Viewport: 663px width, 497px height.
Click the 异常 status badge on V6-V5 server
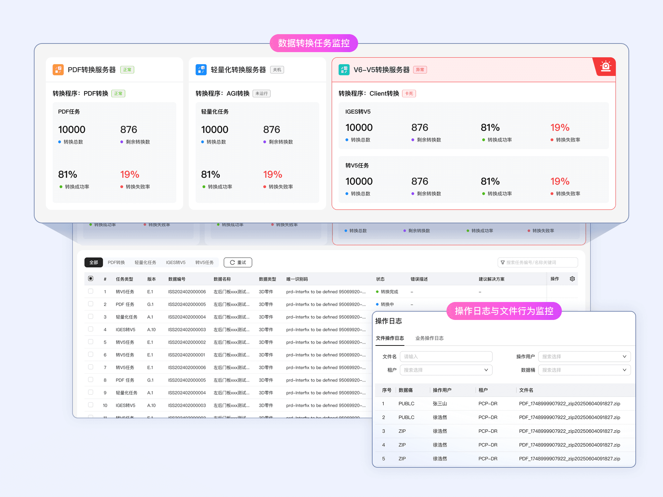pyautogui.click(x=420, y=70)
